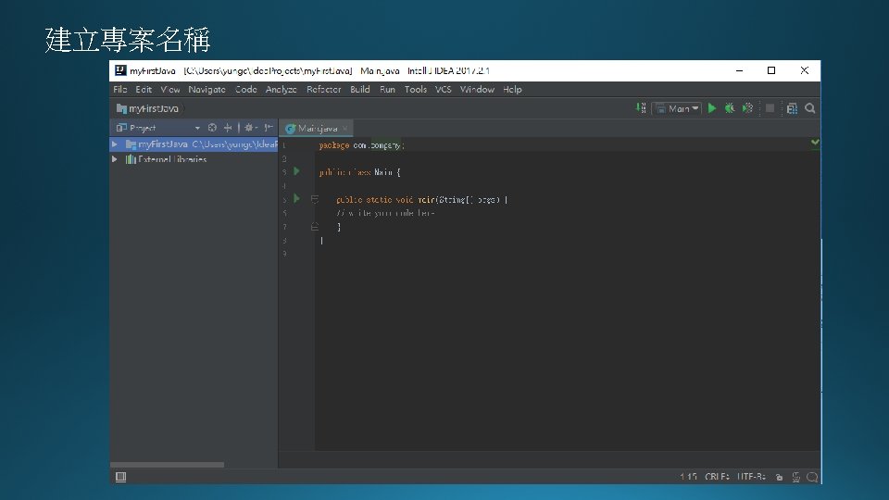Open the Project view type dropdown arrow
889x500 pixels.
[197, 128]
